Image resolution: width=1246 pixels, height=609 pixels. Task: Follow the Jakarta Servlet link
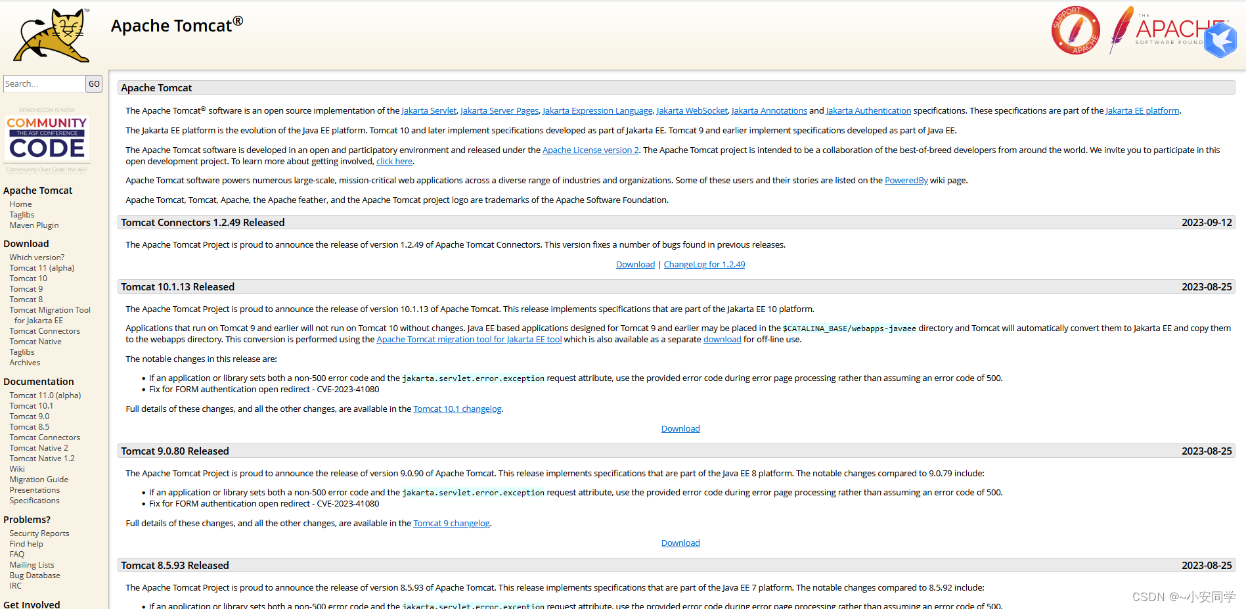tap(429, 111)
